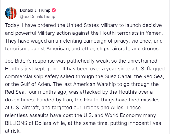Click the red verified badge icon

(x=54, y=11)
